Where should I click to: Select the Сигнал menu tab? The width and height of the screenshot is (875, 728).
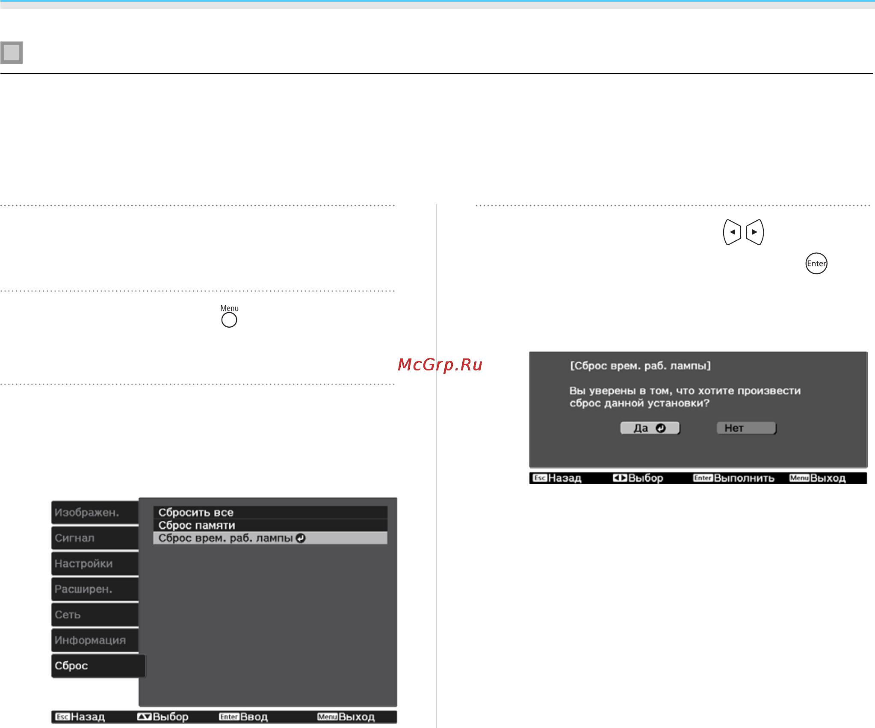coord(95,538)
